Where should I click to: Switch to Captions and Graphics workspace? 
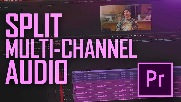tap(106, 1)
